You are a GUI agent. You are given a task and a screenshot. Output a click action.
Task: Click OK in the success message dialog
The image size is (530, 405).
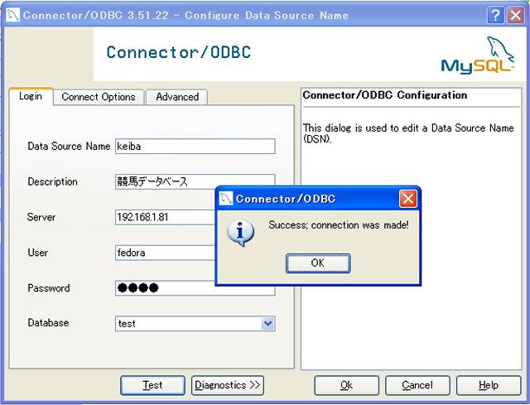coord(318,263)
